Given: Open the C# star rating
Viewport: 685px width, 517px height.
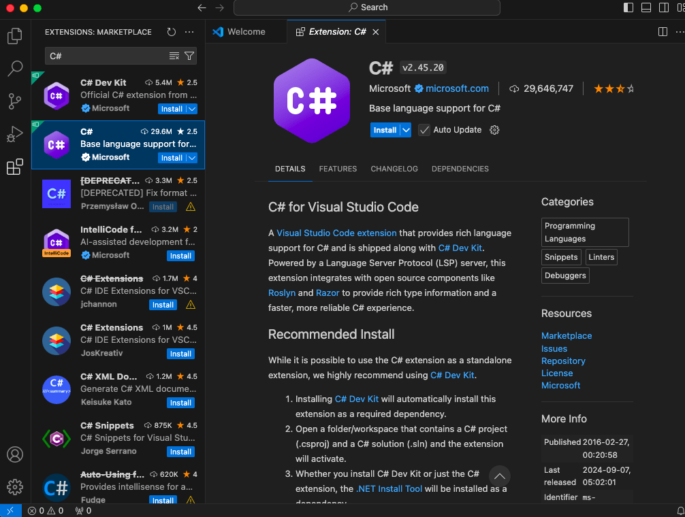Looking at the screenshot, I should (x=614, y=89).
